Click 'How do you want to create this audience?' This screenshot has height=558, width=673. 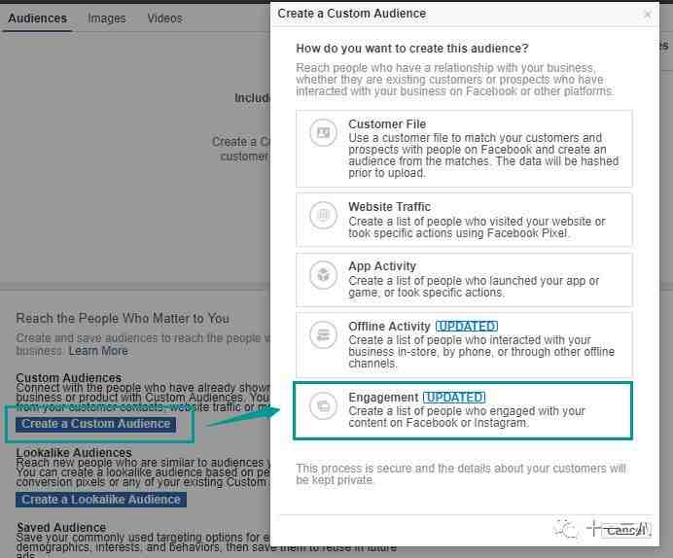412,49
